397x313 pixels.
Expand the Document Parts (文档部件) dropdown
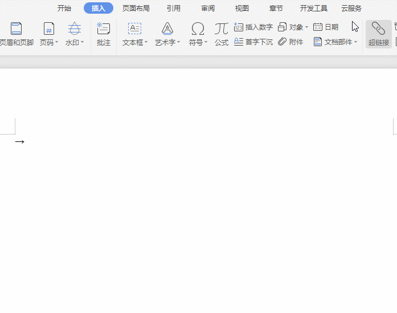coord(356,43)
